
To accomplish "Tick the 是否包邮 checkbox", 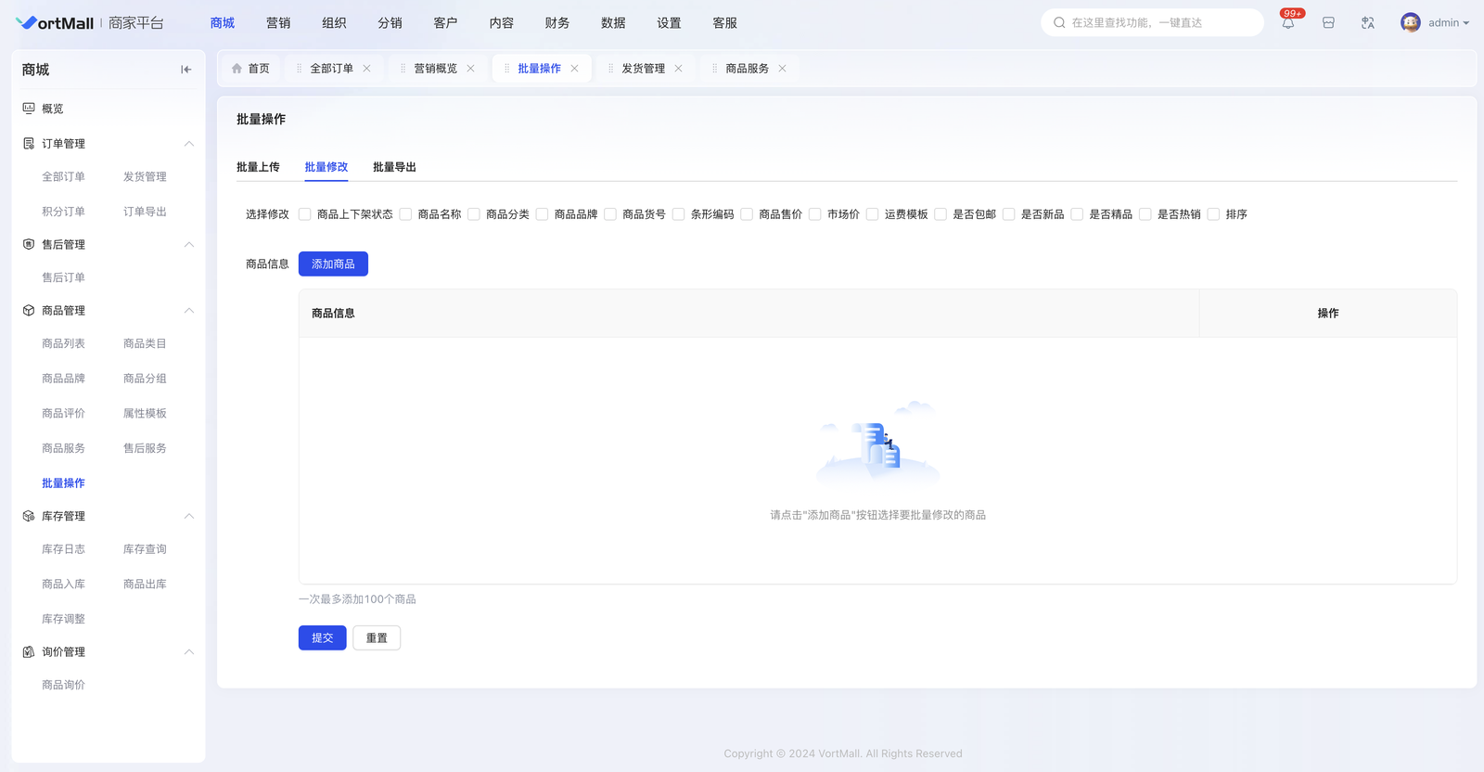I will coord(940,214).
